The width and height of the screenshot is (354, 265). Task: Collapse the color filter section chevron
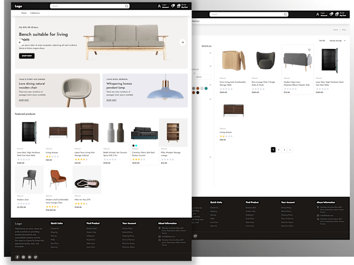(210, 85)
